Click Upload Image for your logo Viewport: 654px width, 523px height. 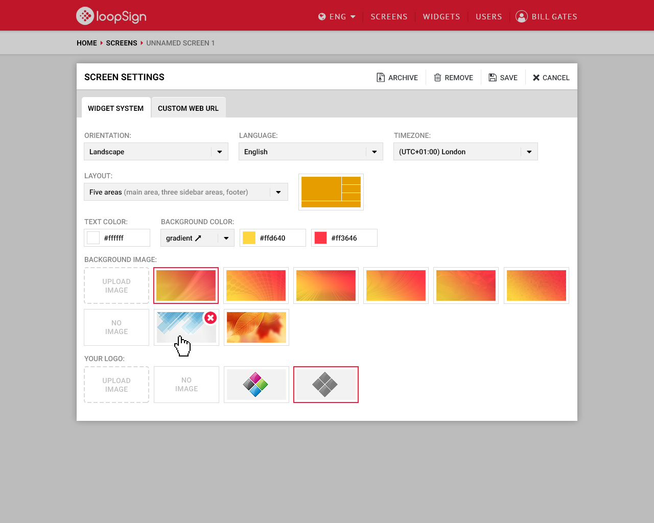pyautogui.click(x=116, y=385)
